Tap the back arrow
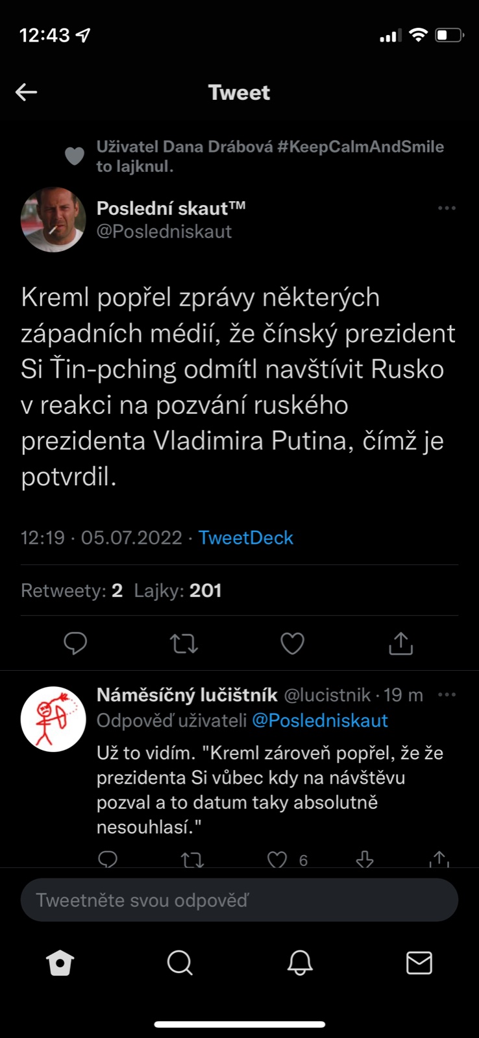The image size is (479, 1038). tap(27, 92)
